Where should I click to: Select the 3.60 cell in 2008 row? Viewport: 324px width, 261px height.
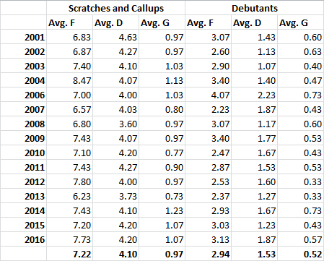coord(115,124)
